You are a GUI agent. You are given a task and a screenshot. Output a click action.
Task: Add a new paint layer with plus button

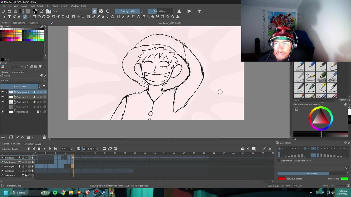coord(3,137)
